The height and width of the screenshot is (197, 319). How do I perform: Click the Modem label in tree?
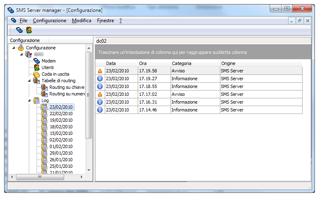49,61
